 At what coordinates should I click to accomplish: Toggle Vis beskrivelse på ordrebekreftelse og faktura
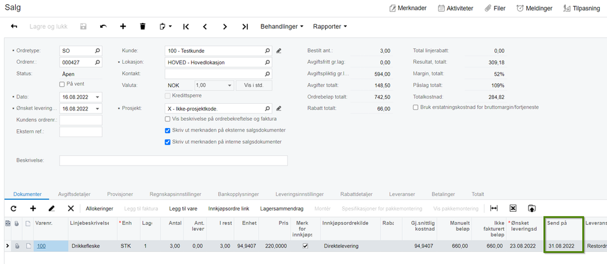pyautogui.click(x=168, y=119)
